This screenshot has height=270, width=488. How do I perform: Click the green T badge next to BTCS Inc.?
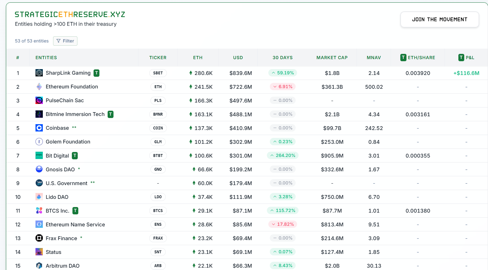(75, 211)
